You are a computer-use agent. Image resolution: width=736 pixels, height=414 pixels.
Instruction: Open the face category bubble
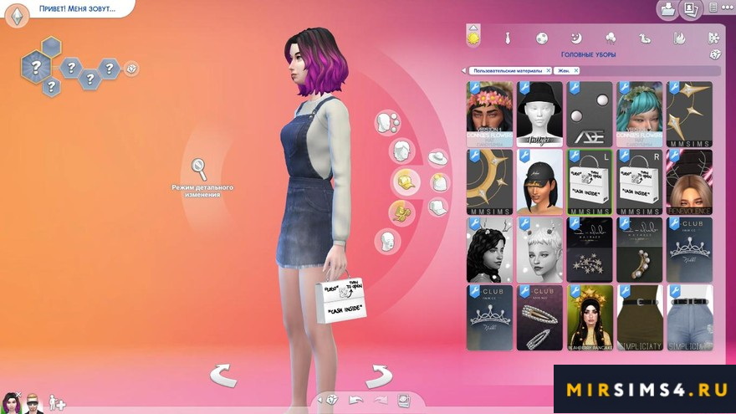(388, 122)
